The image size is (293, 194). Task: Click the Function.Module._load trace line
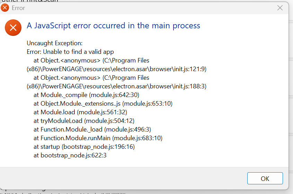[92, 129]
